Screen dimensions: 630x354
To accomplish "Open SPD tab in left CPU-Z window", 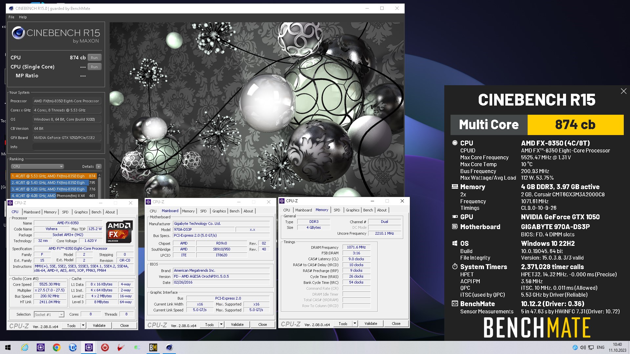I will pyautogui.click(x=65, y=212).
